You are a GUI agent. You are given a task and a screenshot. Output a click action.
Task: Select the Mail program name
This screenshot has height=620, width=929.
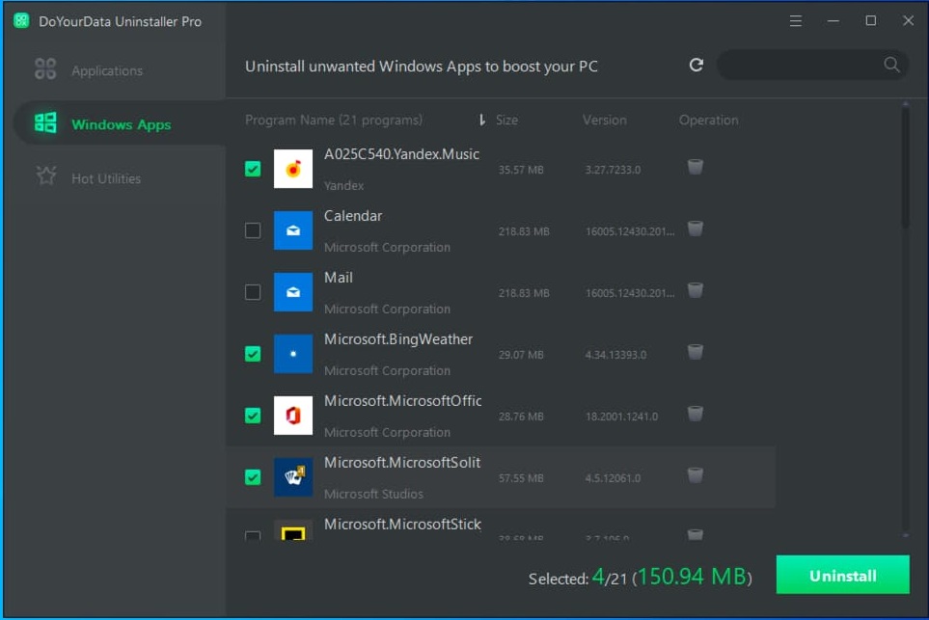[339, 278]
